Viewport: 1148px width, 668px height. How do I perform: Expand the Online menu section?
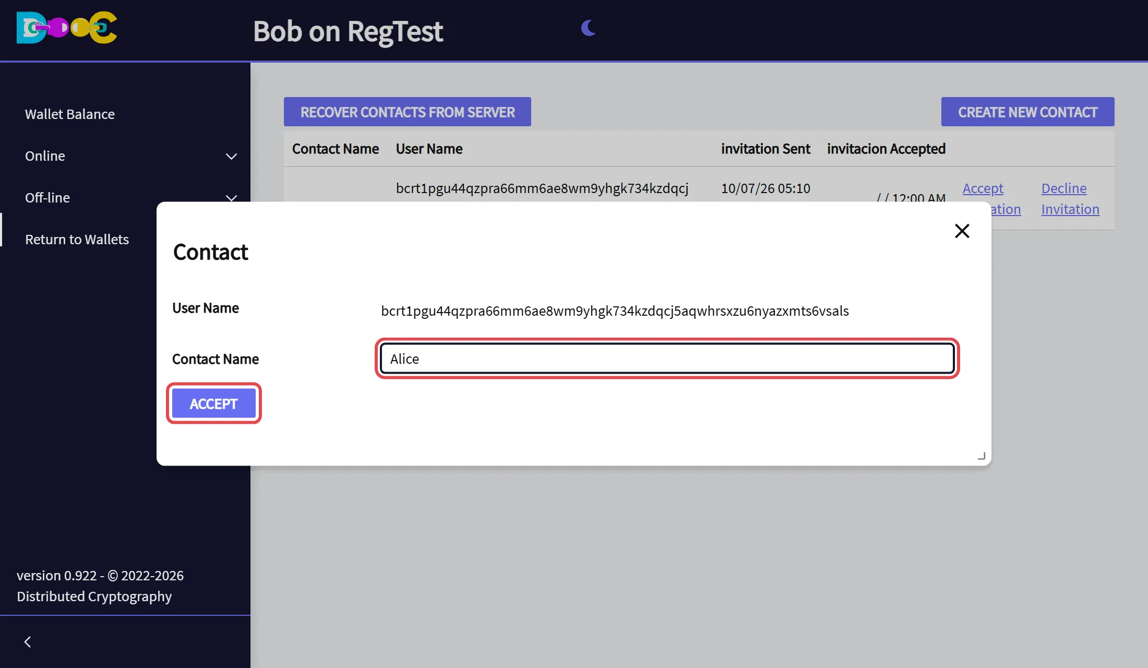coord(125,156)
